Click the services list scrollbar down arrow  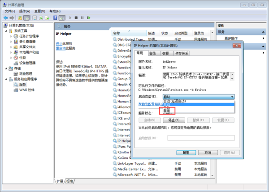click(x=212, y=175)
